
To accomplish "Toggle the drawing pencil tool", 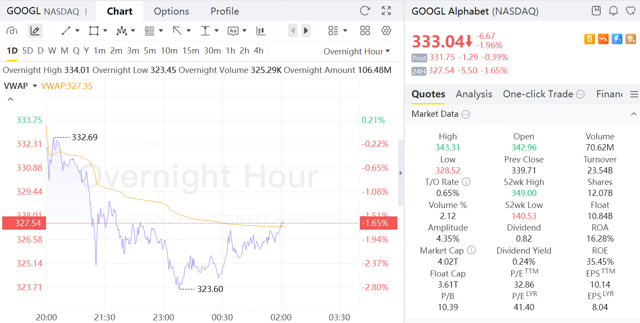I will [35, 31].
